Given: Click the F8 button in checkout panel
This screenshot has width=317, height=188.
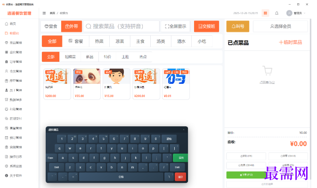Looking at the screenshot, I should (246, 156).
